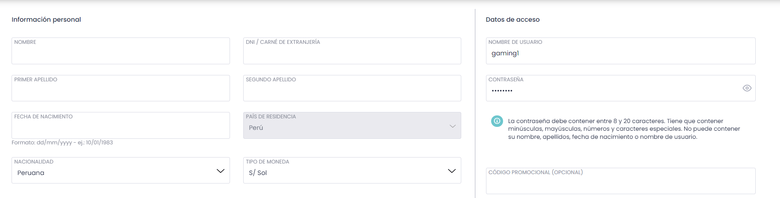Screen dimensions: 780x198
Task: Click the Información personal heading
Action: click(x=46, y=20)
